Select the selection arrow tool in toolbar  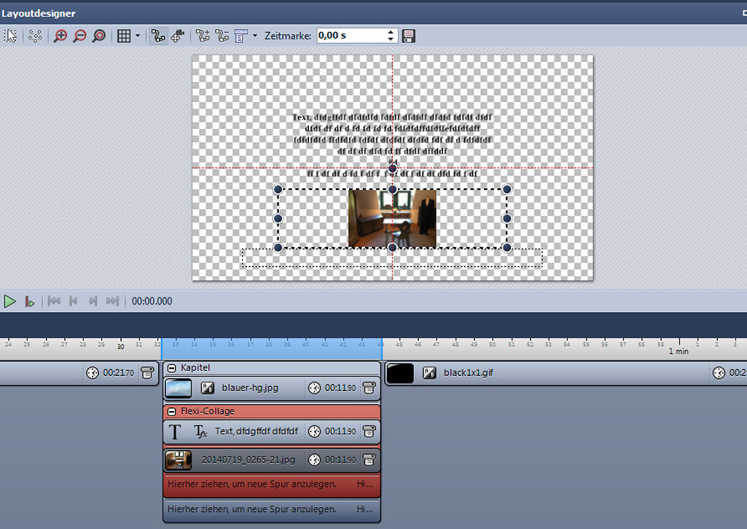[10, 36]
